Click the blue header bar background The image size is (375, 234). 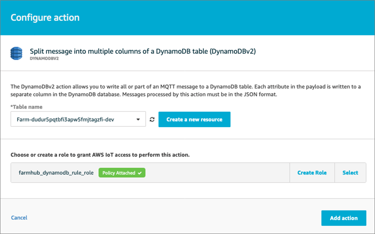pos(227,18)
